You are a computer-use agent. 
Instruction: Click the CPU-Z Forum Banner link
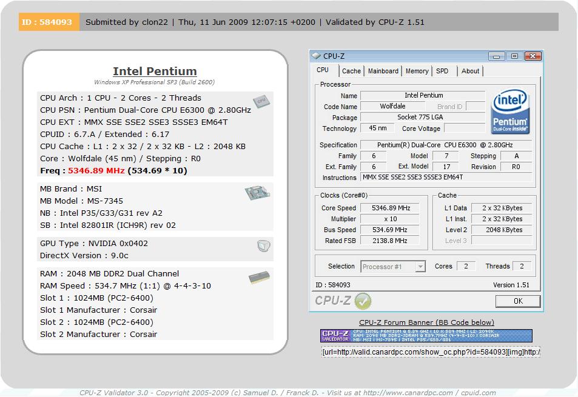point(426,322)
